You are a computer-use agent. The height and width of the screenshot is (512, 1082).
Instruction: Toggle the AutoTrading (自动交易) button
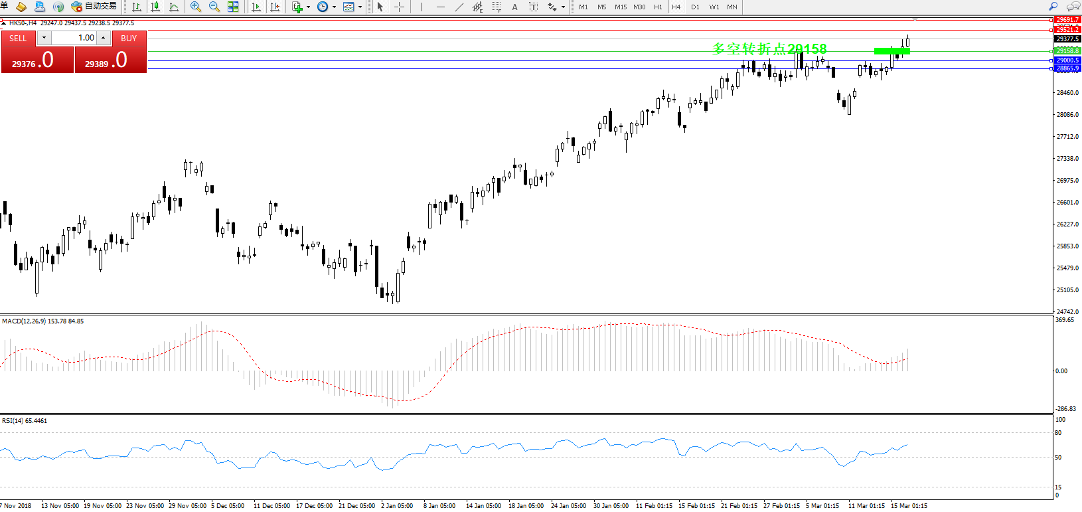click(94, 7)
